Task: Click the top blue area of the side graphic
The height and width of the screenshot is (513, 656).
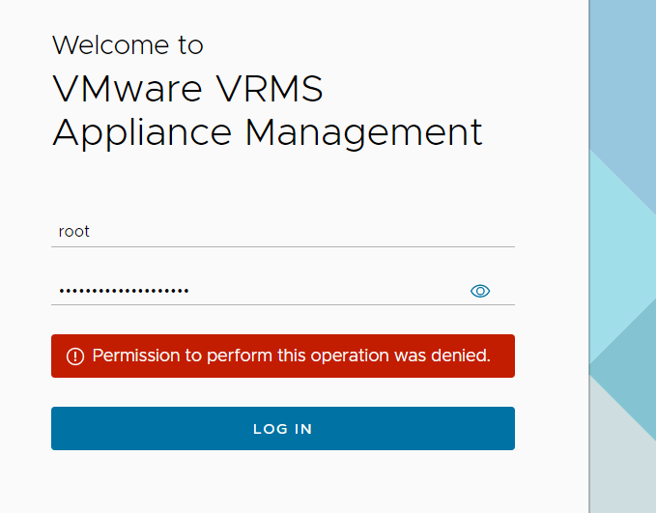Action: coord(623,68)
